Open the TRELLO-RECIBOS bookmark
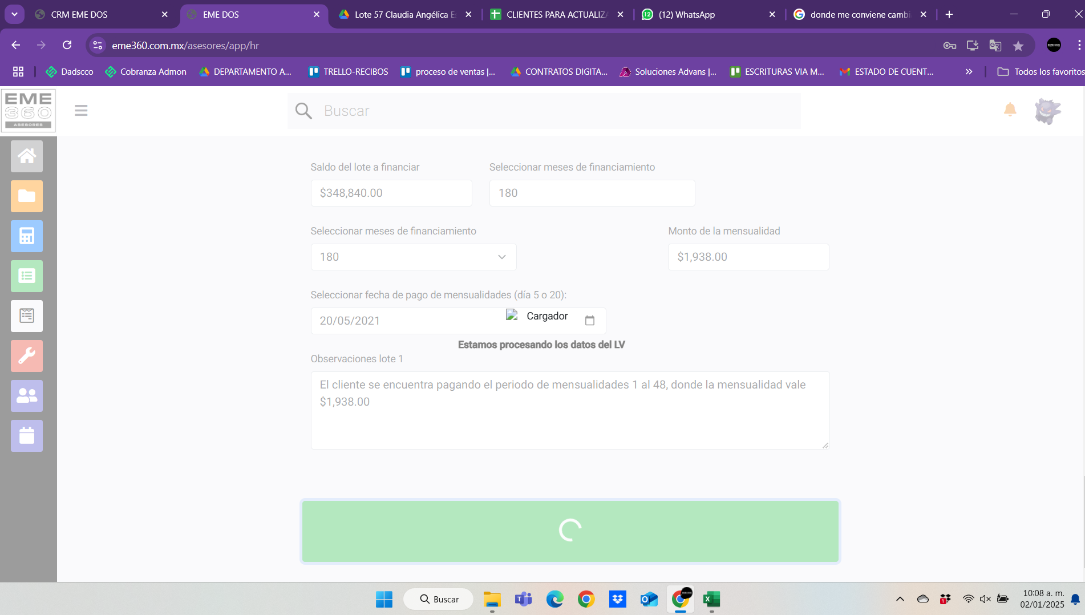1085x615 pixels. pos(348,72)
